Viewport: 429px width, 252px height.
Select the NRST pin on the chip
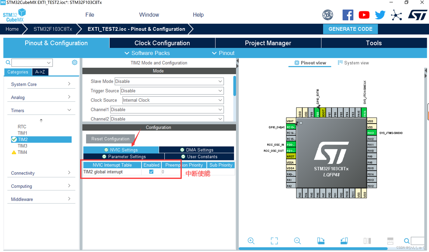click(291, 156)
